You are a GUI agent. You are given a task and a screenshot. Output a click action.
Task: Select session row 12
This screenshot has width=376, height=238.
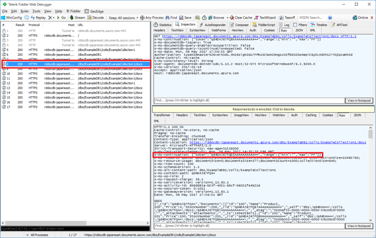point(75,83)
